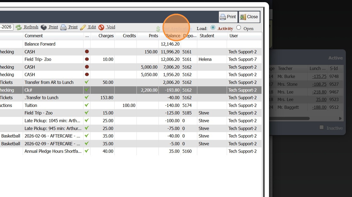Click green check on highlighted Ck# row
Screen dimensions: 352x197
(x=87, y=90)
